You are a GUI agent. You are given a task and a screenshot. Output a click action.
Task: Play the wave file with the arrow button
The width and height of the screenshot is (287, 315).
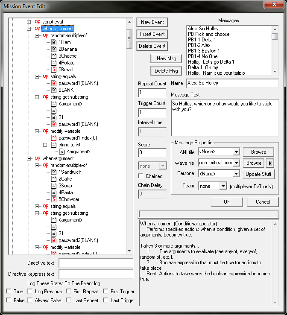coord(270,163)
